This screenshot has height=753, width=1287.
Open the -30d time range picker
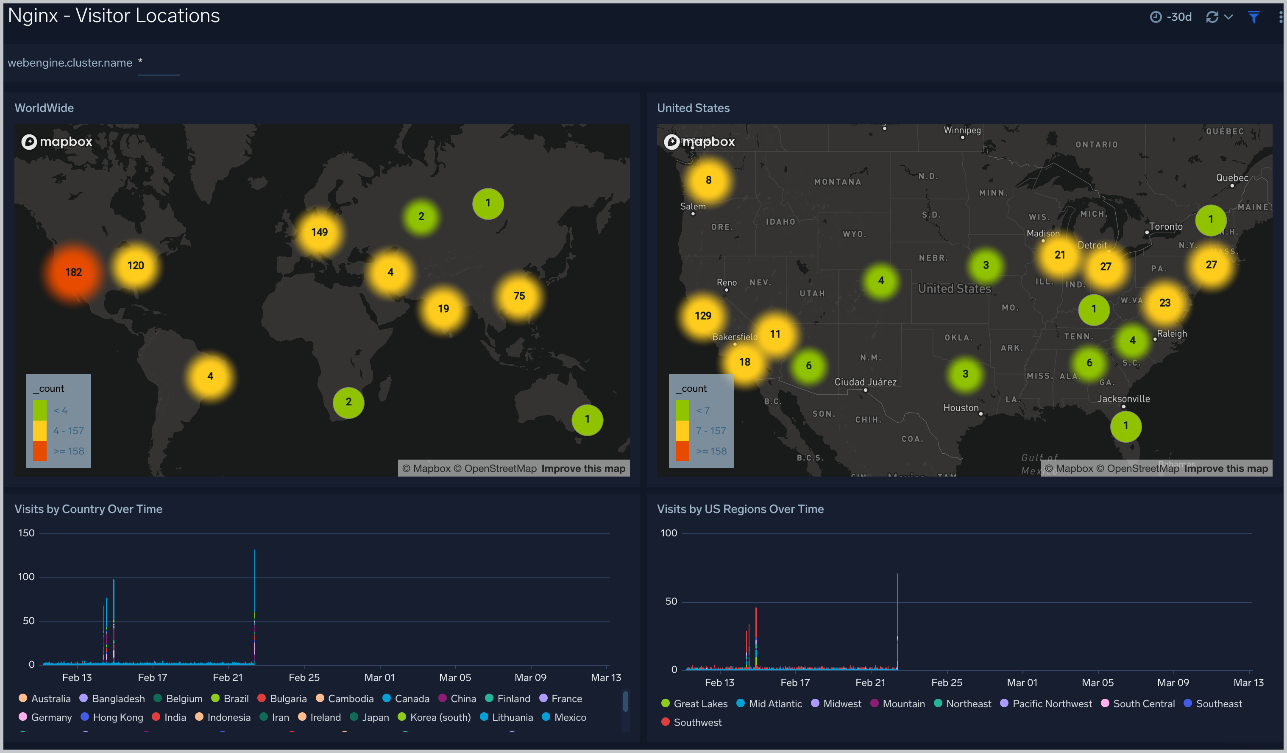[1170, 17]
